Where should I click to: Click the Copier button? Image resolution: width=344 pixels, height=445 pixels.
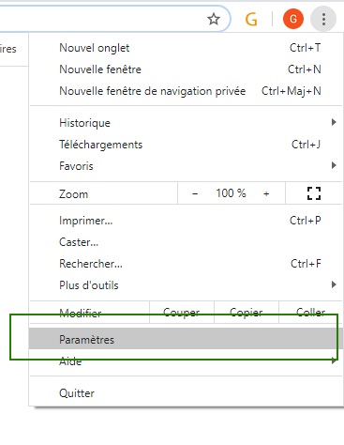(247, 313)
